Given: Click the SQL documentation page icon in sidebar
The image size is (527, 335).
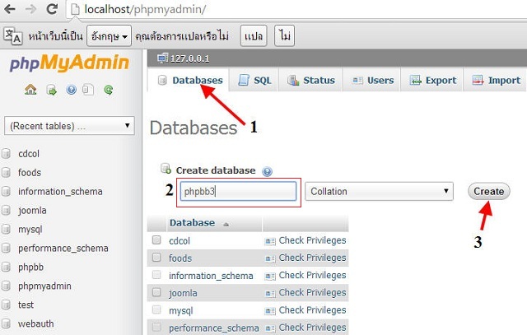Looking at the screenshot, I should 88,90.
